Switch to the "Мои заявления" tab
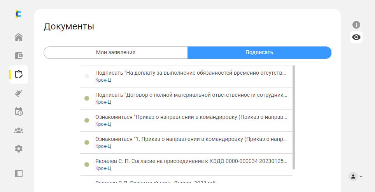The height and width of the screenshot is (192, 375). (x=116, y=52)
